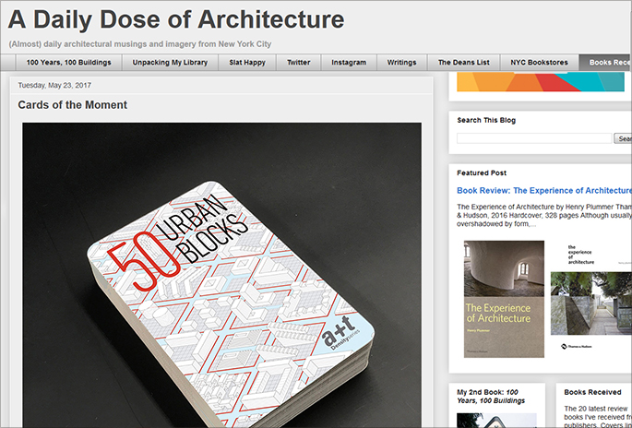Click the post date Tuesday, May 23, 2017
Viewport: 632px width, 428px height.
coord(54,86)
